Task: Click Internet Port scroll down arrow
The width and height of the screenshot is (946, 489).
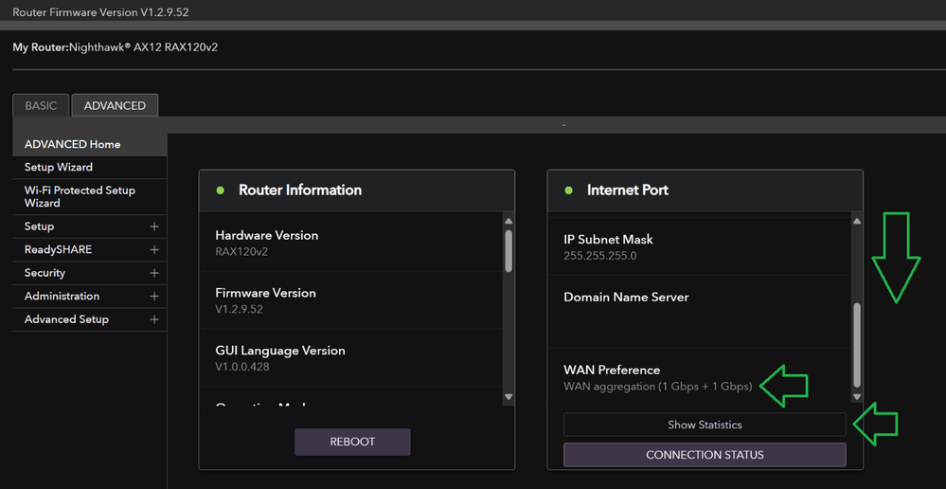Action: point(857,397)
